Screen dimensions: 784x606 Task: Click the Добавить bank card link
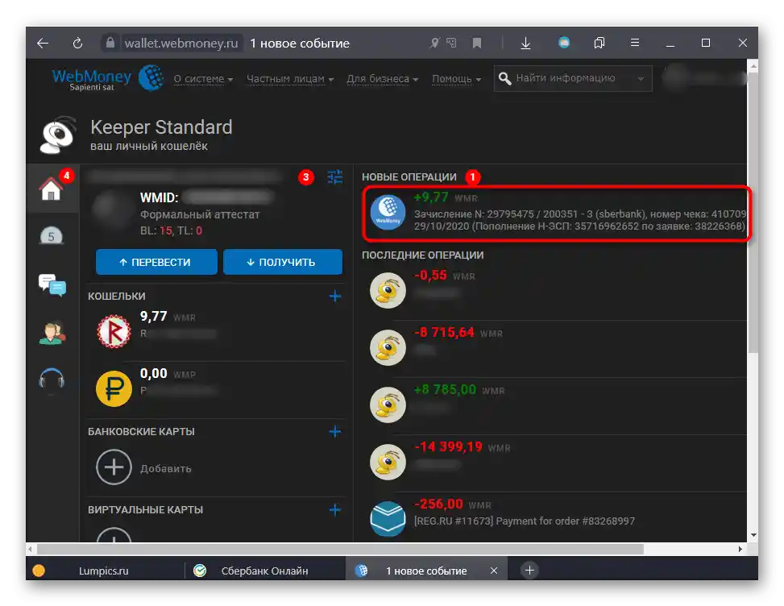[165, 468]
